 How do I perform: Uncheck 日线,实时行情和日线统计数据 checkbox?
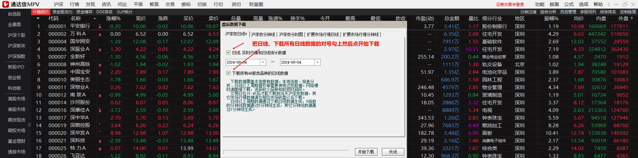coord(228,53)
